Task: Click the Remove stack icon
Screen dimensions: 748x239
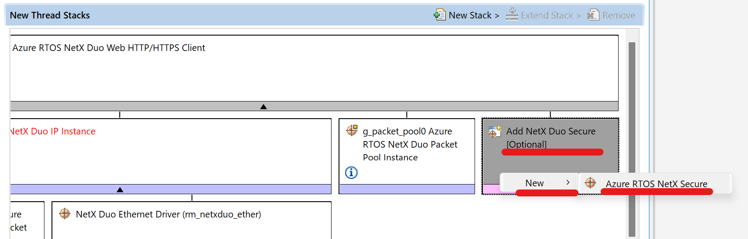Action: tap(593, 15)
